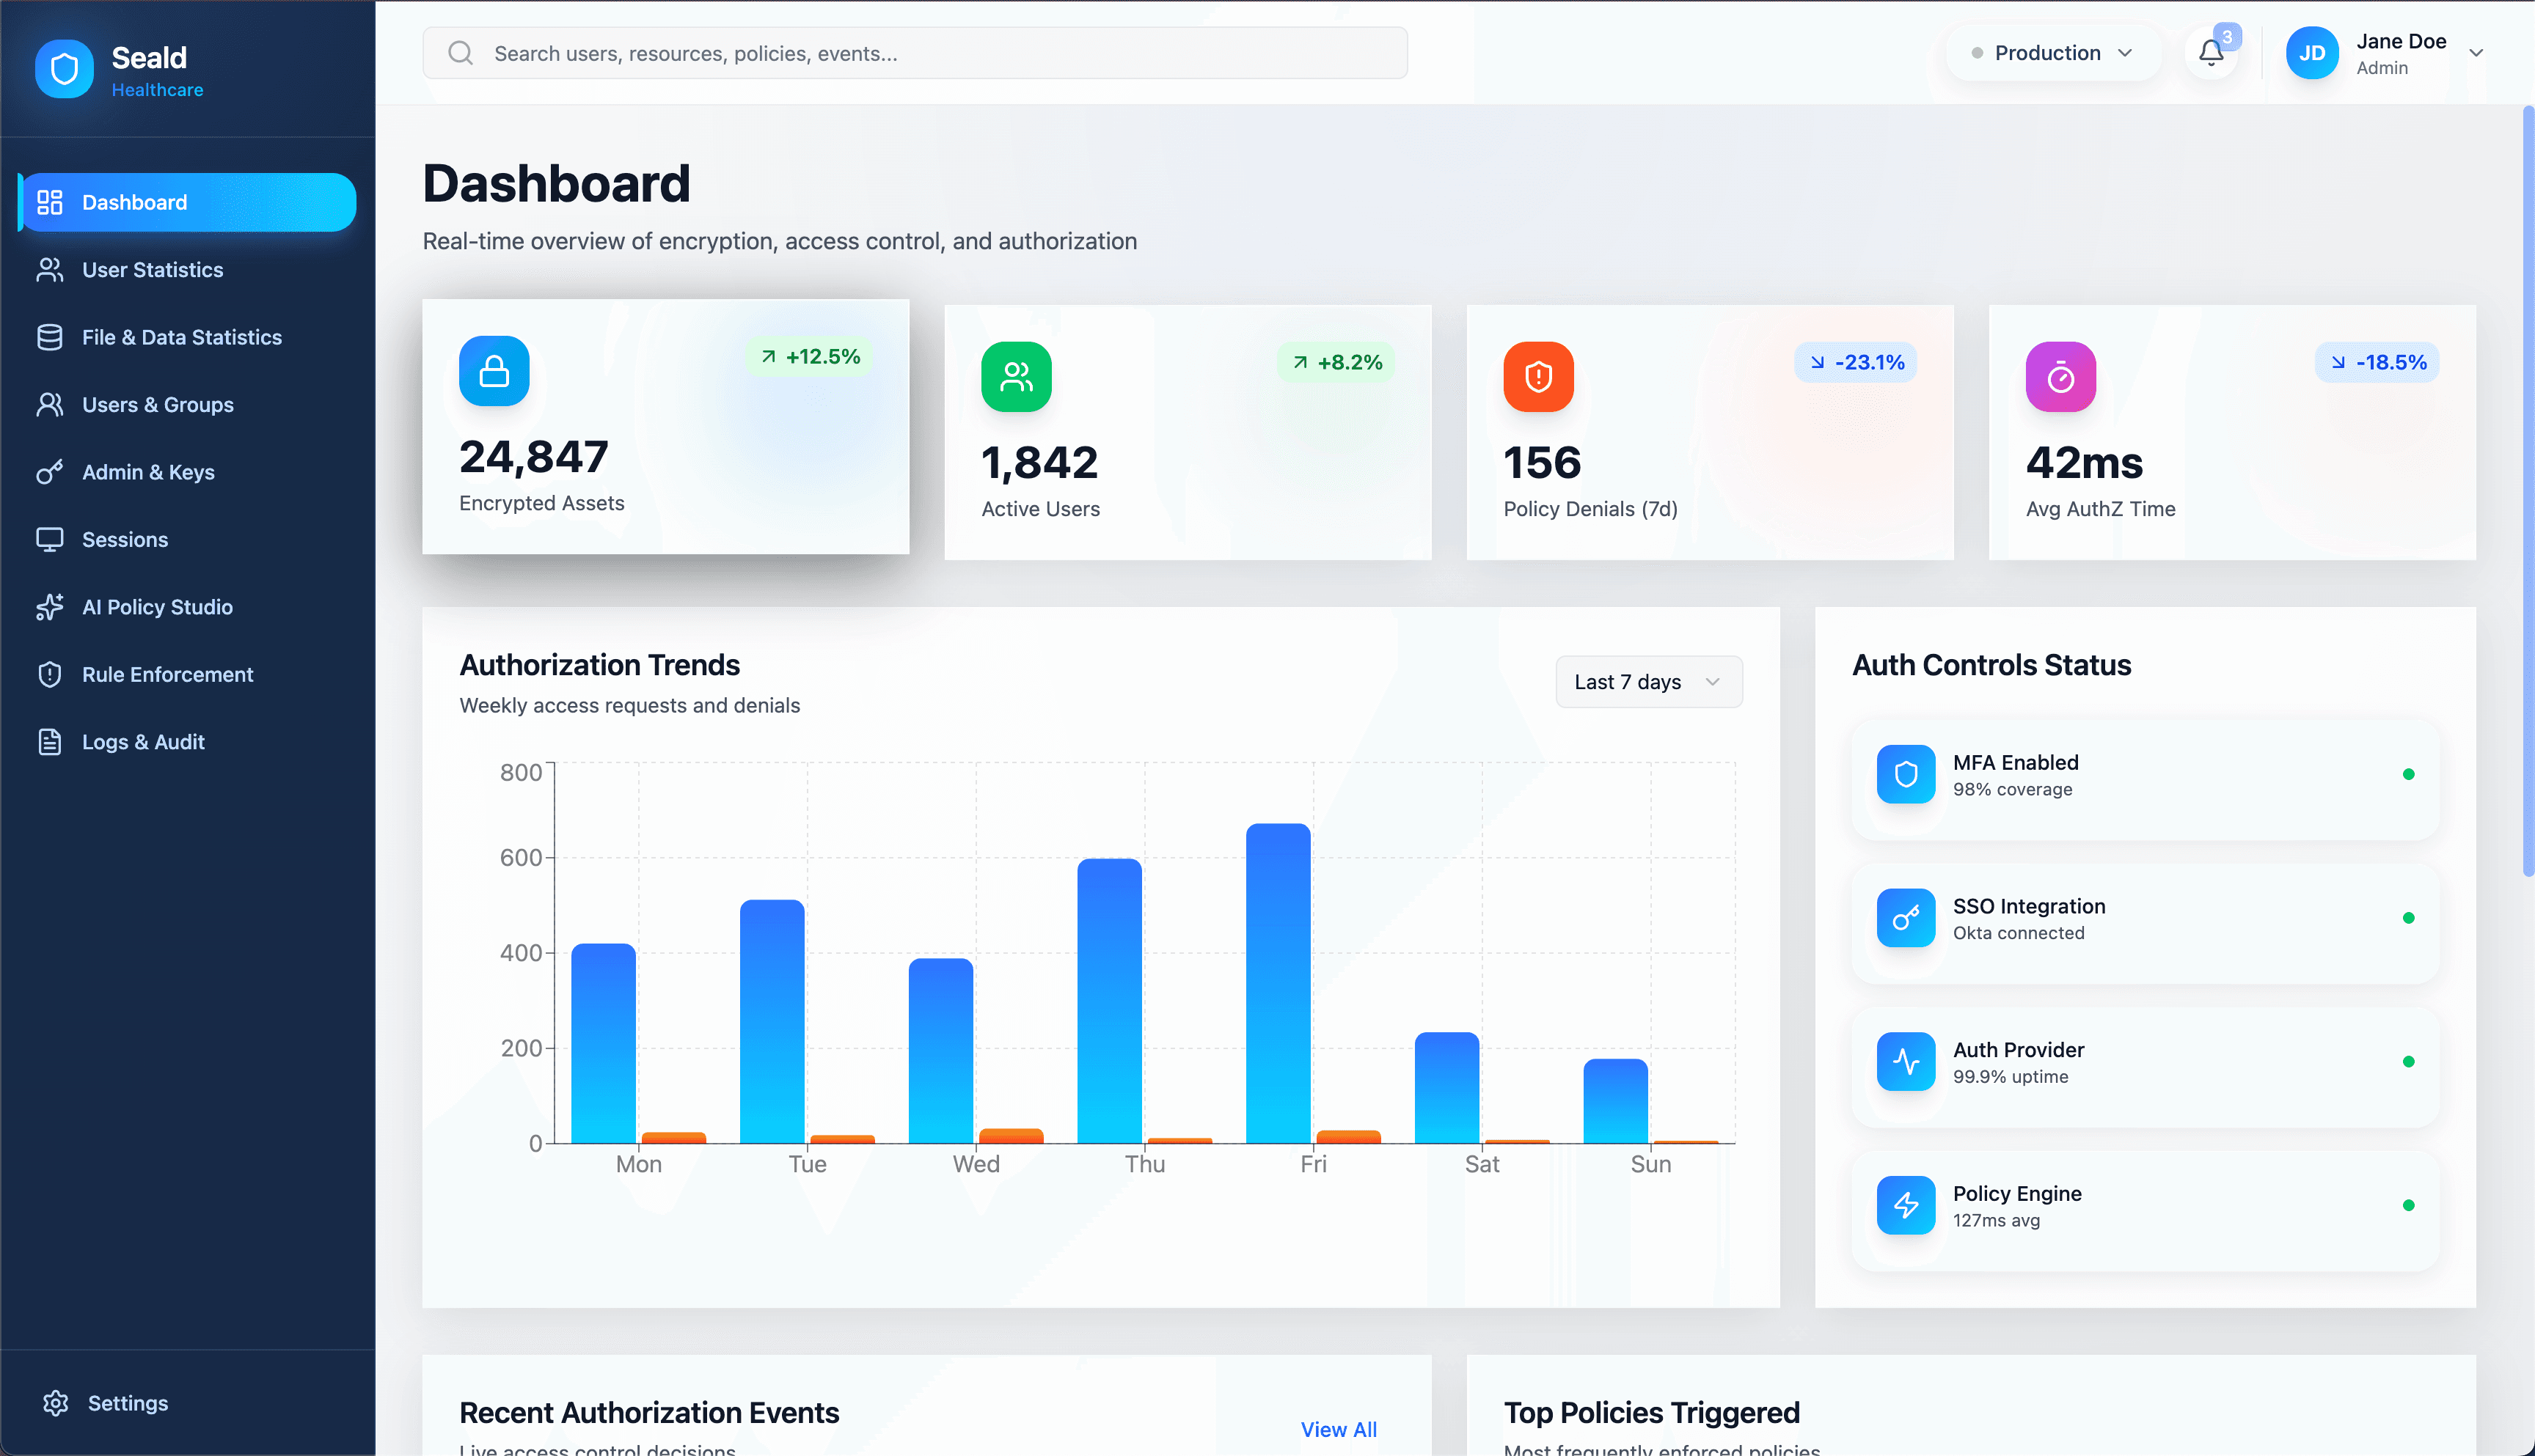Expand the Last 7 days selector

1647,681
